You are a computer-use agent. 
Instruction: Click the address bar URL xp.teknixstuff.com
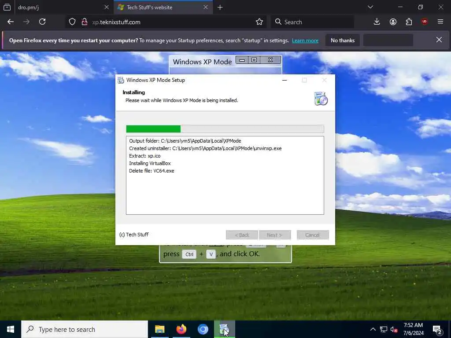(x=116, y=22)
